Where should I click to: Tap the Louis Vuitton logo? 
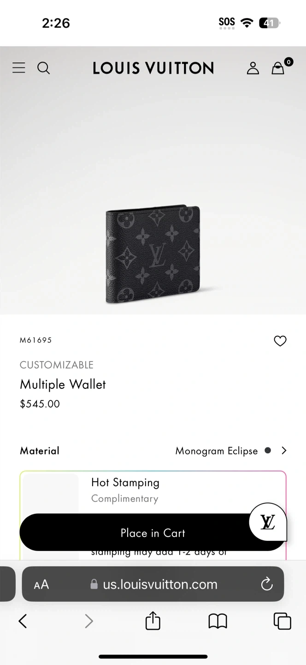(x=153, y=68)
